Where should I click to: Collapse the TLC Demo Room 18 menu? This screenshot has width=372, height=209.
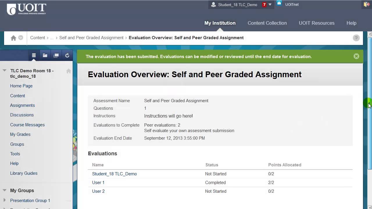coord(5,71)
